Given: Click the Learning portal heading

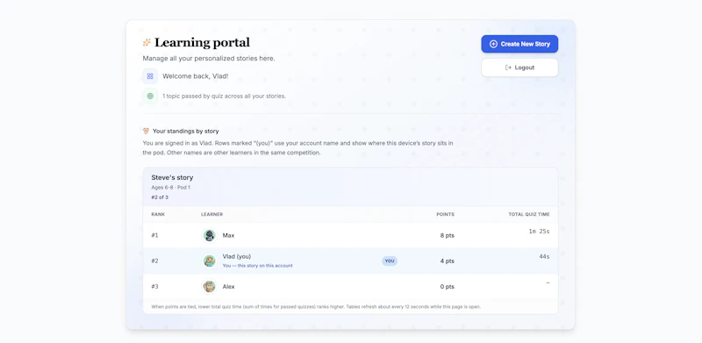Looking at the screenshot, I should [x=202, y=42].
